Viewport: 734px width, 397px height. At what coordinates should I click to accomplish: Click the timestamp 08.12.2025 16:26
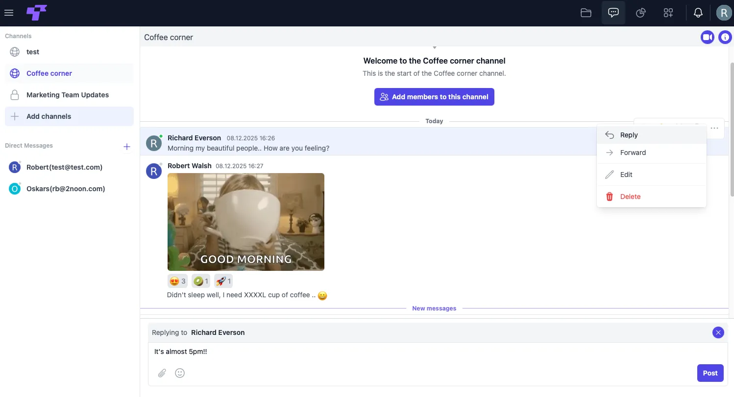251,138
